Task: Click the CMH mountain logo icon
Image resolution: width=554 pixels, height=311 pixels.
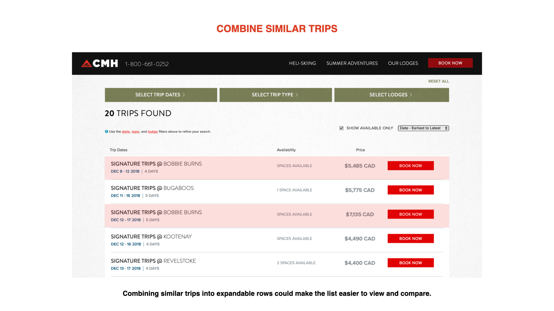Action: coord(86,63)
